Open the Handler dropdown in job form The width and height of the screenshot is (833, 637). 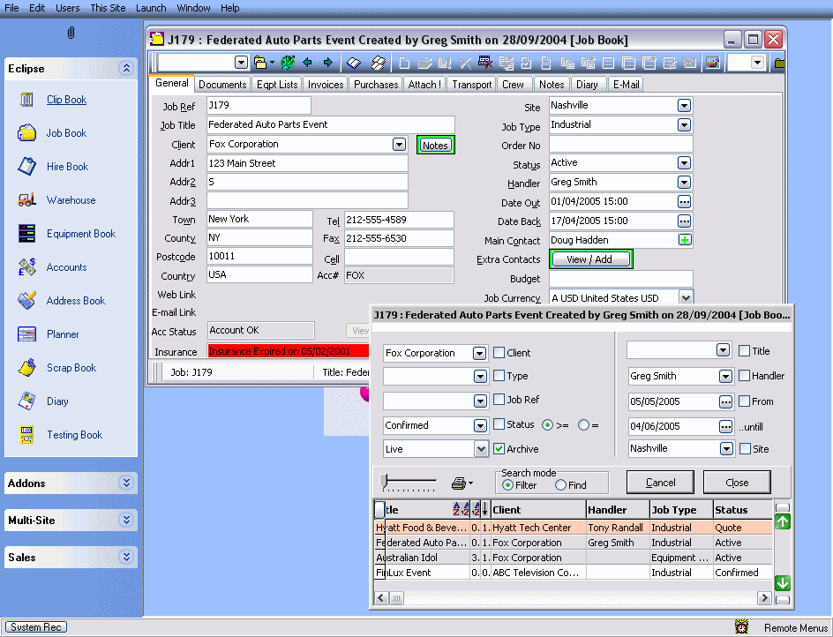pos(684,183)
